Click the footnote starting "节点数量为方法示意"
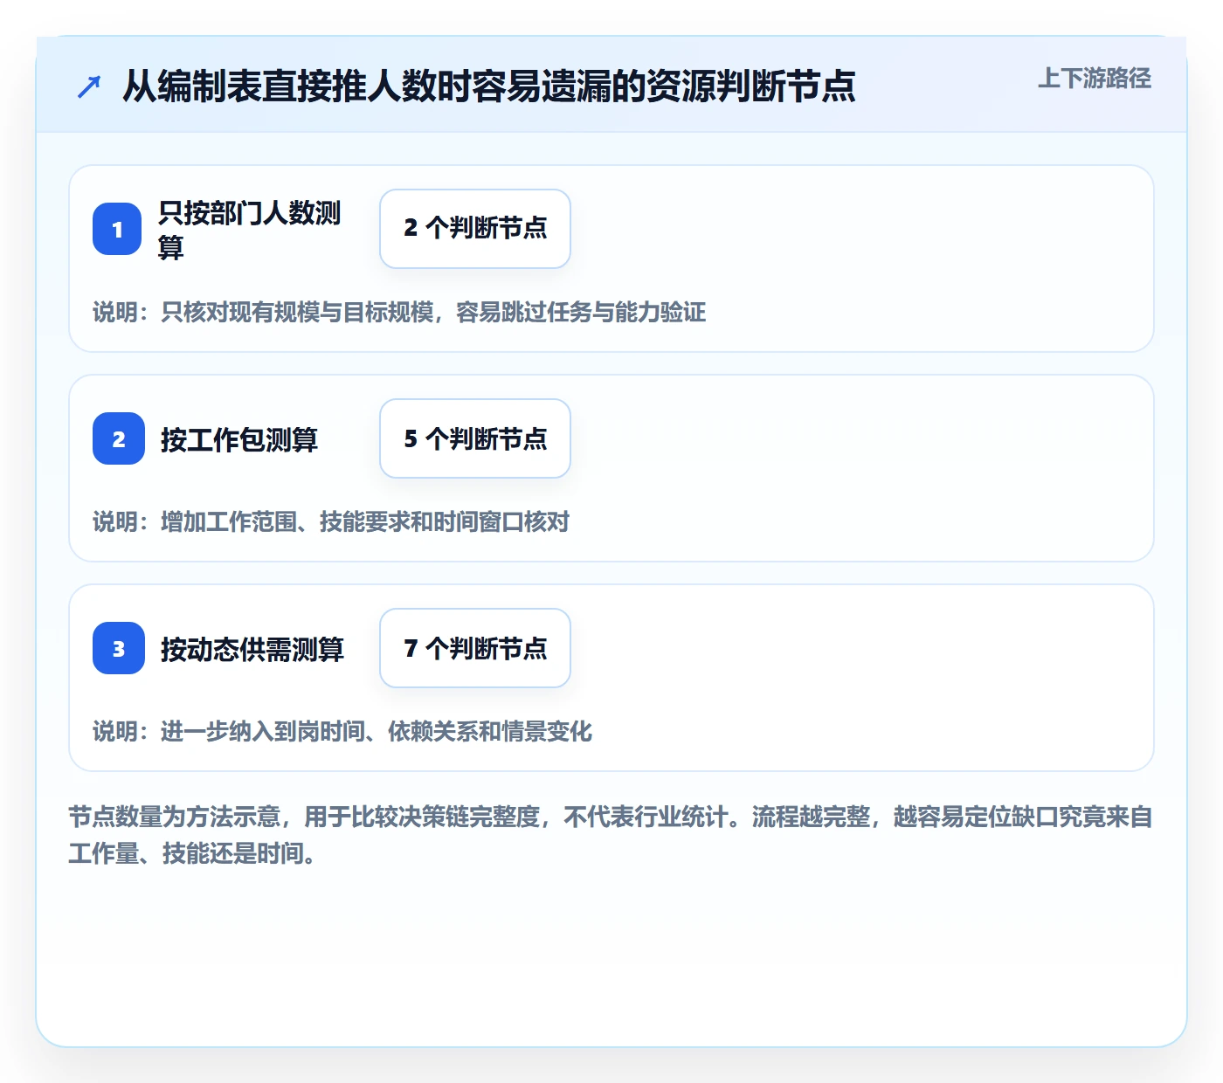Screen dimensions: 1223x1083 pyautogui.click(x=611, y=835)
